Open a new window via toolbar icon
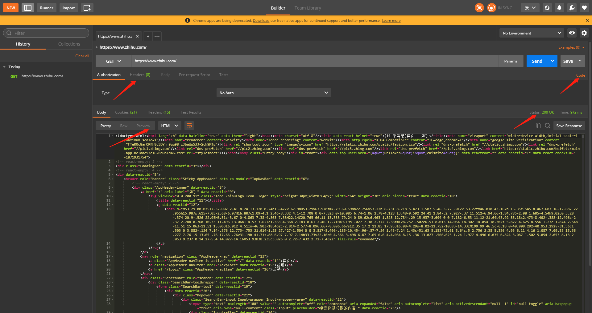 coord(87,8)
